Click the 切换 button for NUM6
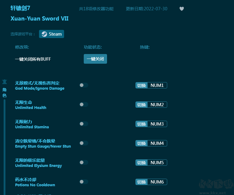 click(x=141, y=182)
